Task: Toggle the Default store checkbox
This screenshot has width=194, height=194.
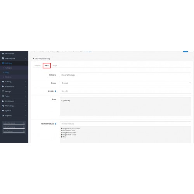Action: click(62, 100)
